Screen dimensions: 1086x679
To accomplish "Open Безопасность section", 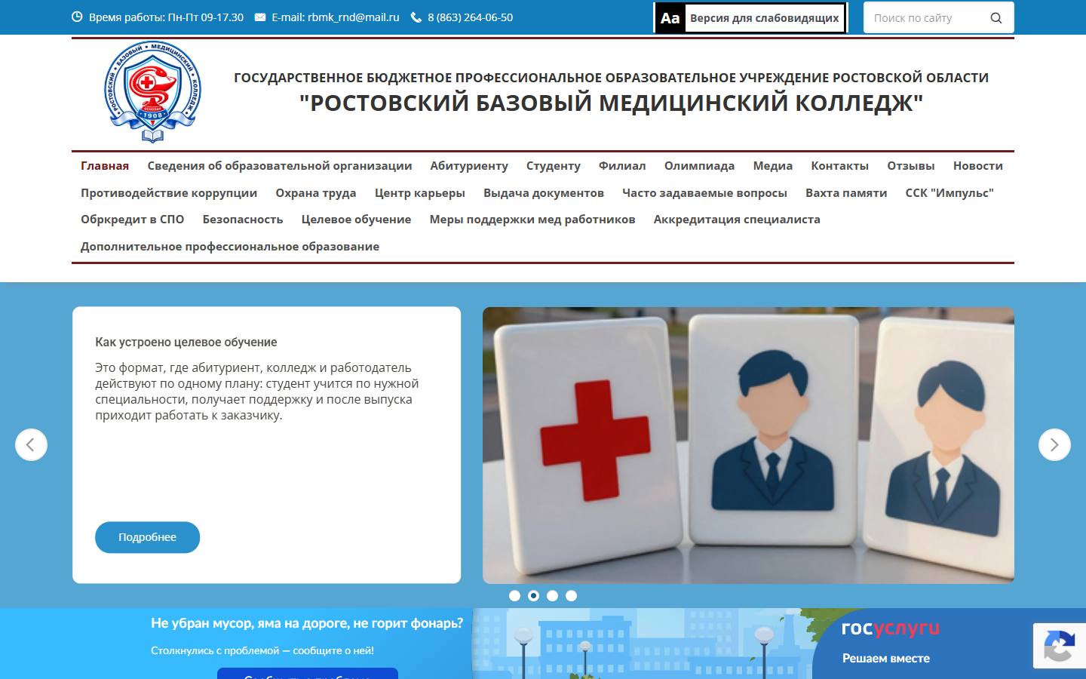I will [243, 220].
